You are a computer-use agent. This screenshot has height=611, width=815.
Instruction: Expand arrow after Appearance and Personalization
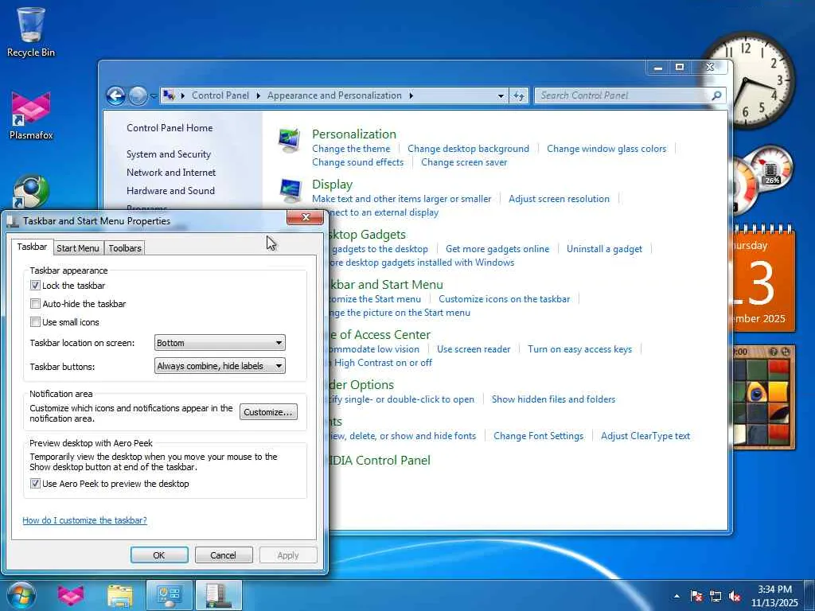411,95
